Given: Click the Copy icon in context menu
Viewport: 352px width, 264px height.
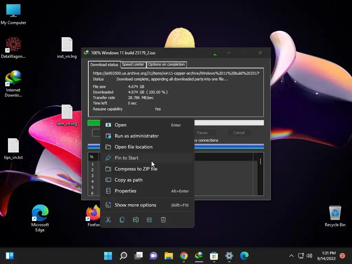Looking at the screenshot, I should click(x=122, y=220).
